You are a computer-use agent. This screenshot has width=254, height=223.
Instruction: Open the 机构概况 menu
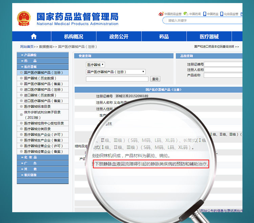[x=74, y=36]
